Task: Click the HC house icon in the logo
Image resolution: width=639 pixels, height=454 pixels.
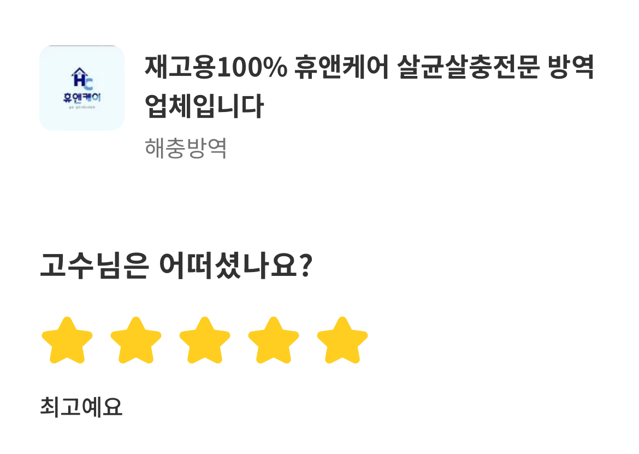Action: click(82, 79)
